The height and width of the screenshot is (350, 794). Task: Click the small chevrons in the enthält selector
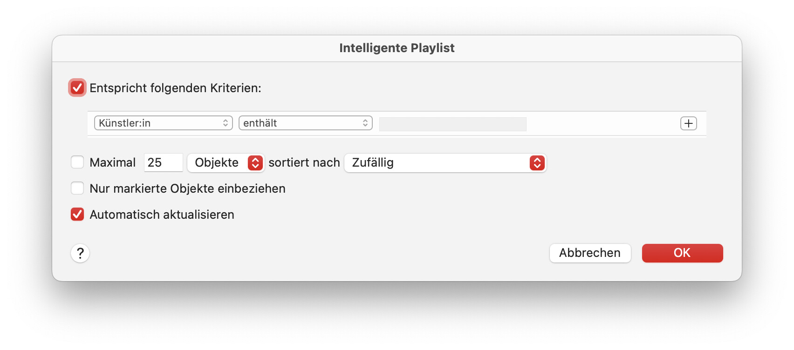[365, 123]
